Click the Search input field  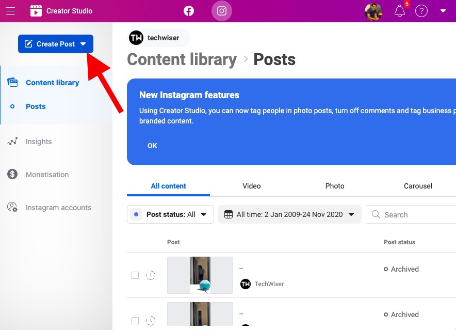tap(411, 214)
